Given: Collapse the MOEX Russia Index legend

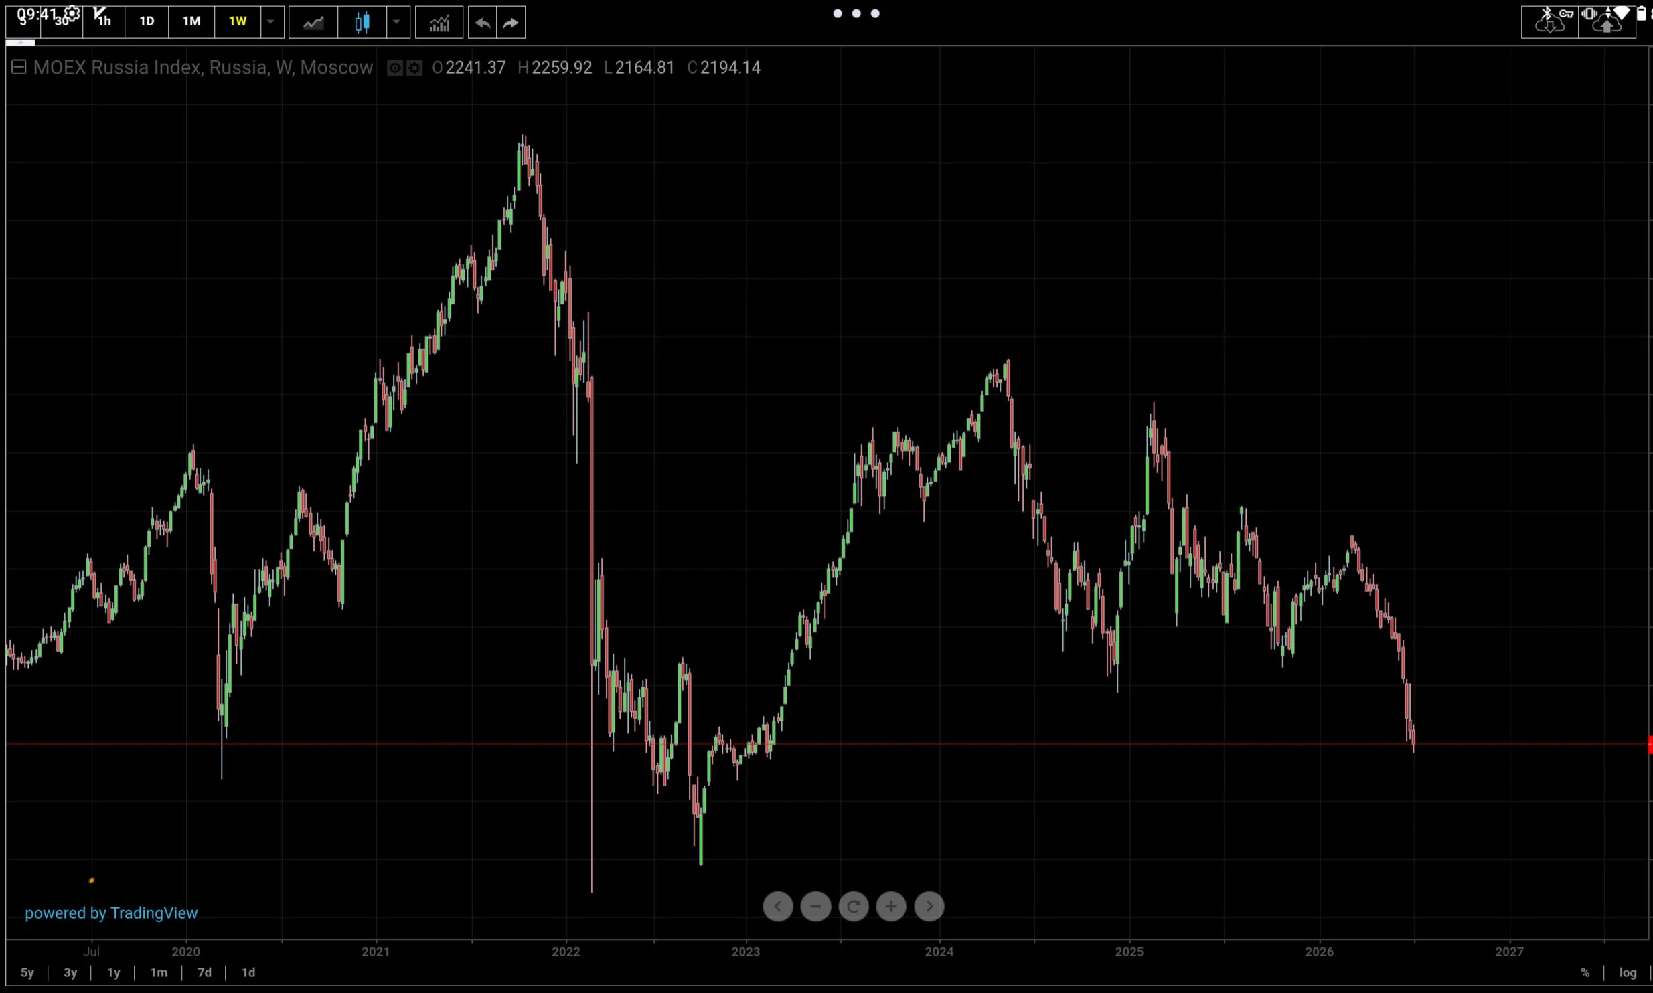Looking at the screenshot, I should [19, 67].
